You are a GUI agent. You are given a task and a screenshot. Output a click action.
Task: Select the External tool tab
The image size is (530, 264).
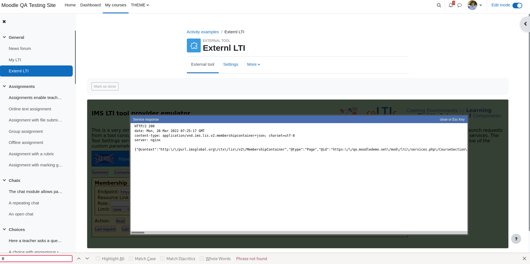click(x=203, y=64)
